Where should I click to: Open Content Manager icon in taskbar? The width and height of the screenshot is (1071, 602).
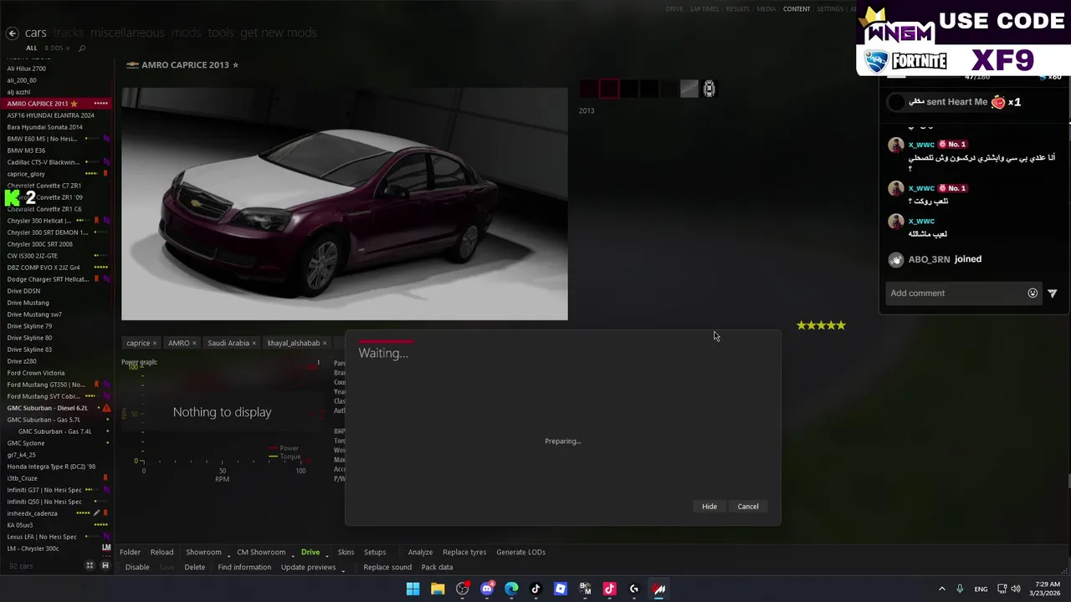pyautogui.click(x=659, y=589)
